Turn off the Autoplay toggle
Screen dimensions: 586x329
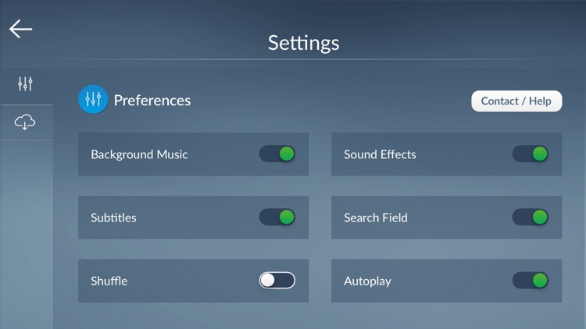531,280
